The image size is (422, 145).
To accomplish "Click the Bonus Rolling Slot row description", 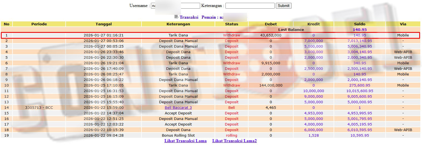I will coord(178,135).
